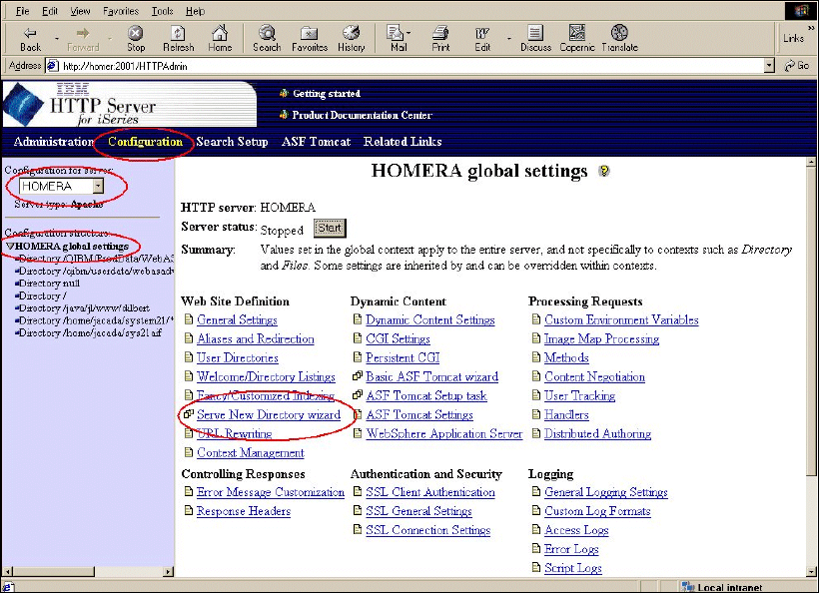Open the View menu
The width and height of the screenshot is (819, 593).
point(80,11)
